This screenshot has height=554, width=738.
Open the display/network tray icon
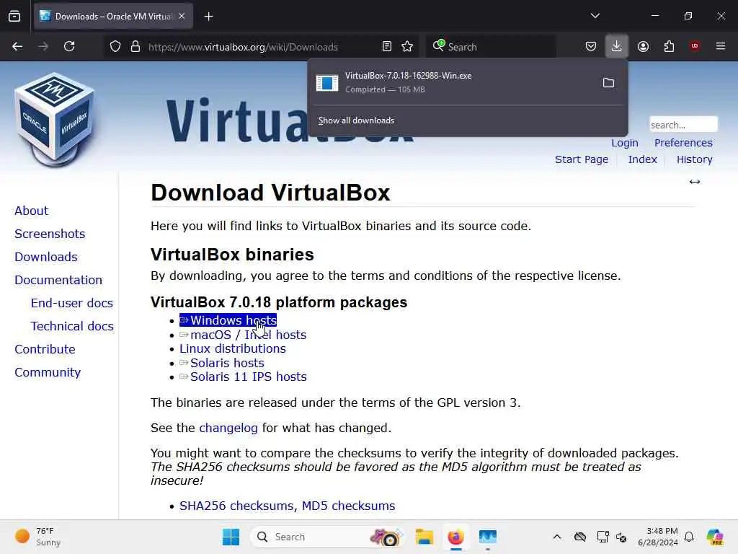click(x=603, y=537)
